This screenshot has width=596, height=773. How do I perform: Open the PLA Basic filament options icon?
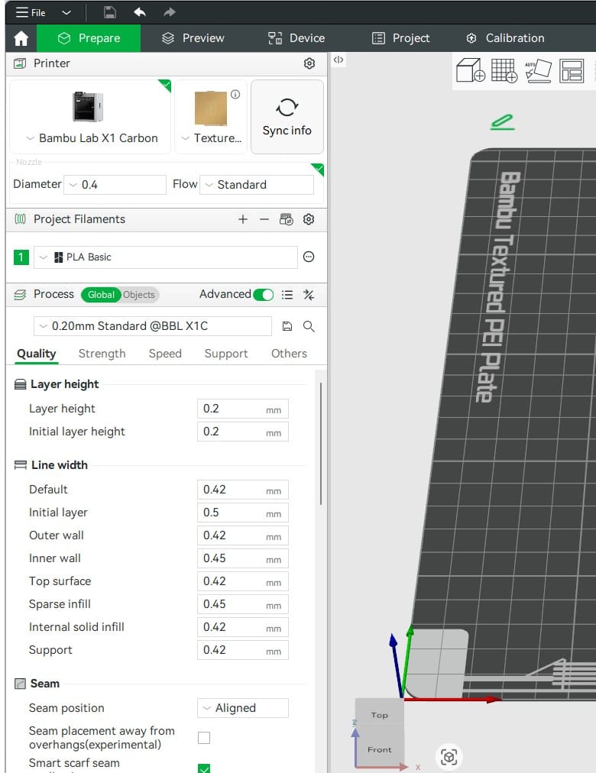coord(309,257)
